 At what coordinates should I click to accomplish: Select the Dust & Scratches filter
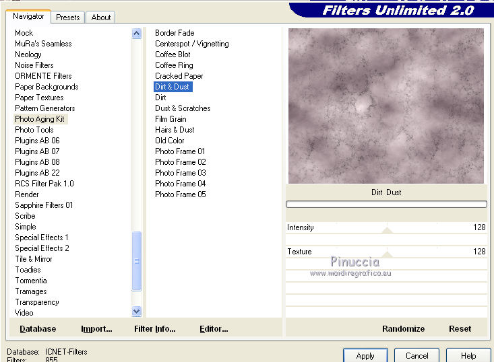pyautogui.click(x=183, y=108)
